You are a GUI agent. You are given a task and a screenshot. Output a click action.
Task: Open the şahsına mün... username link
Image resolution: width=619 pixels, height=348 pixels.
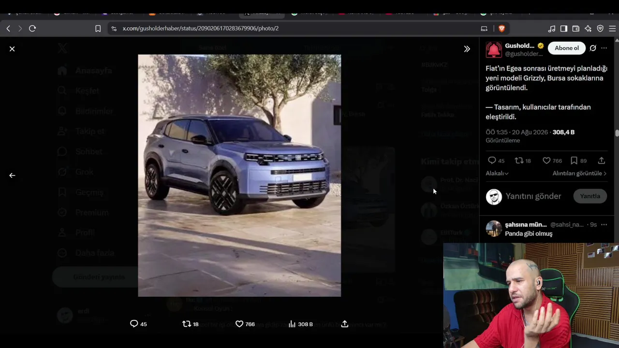[526, 225]
